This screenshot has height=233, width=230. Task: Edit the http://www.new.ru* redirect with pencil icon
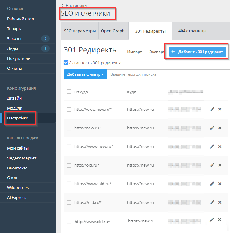(212, 109)
